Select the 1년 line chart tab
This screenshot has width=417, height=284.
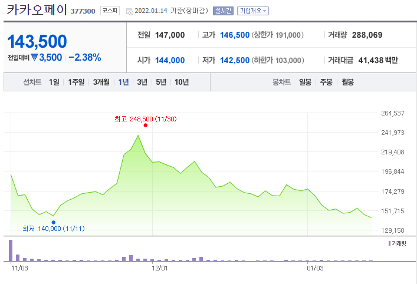pos(123,82)
